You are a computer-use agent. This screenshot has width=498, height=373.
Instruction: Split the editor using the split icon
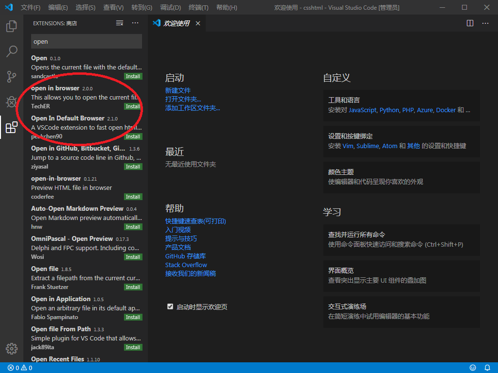click(469, 23)
